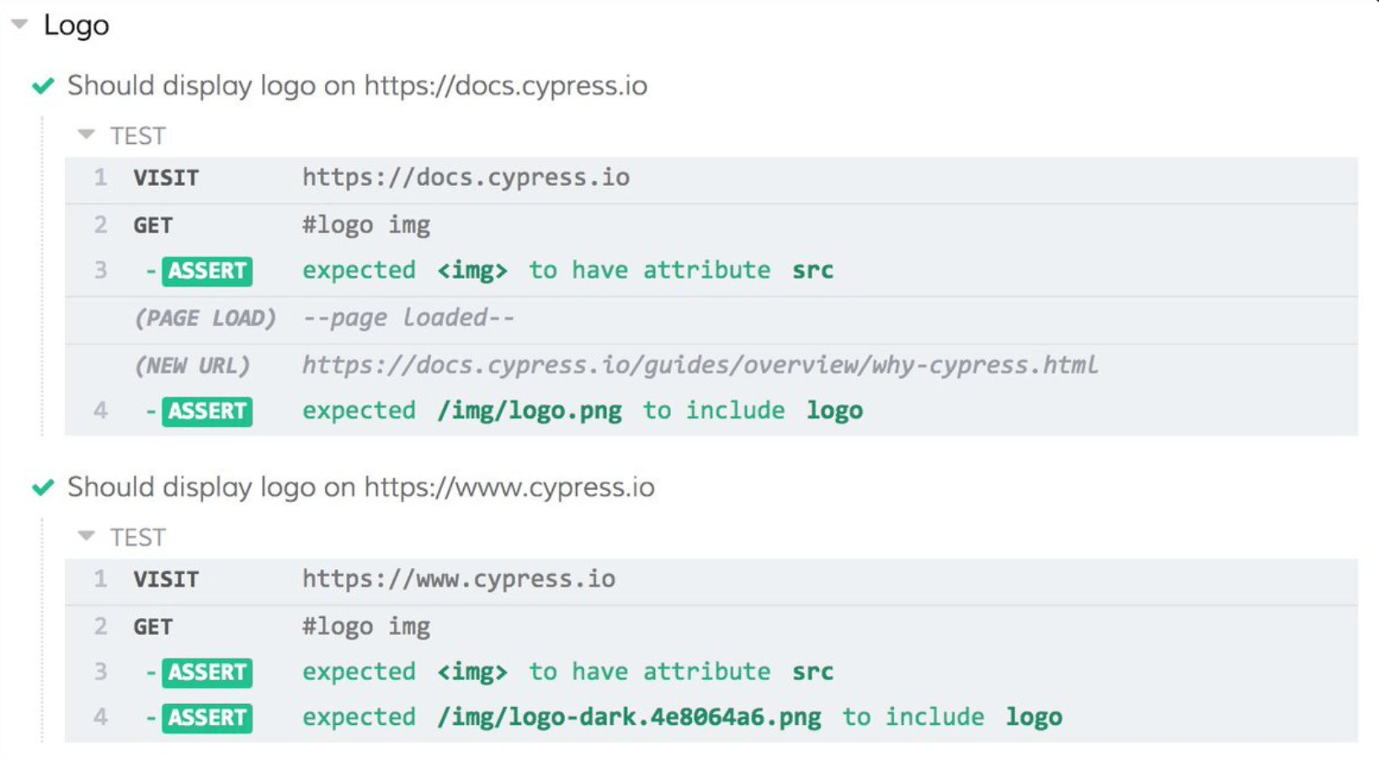Click green checkmark of docs.cypress.io test
Screen dimensions: 1379x761
(43, 86)
